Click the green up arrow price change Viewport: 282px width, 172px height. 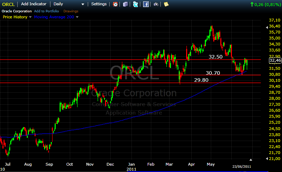point(252,4)
